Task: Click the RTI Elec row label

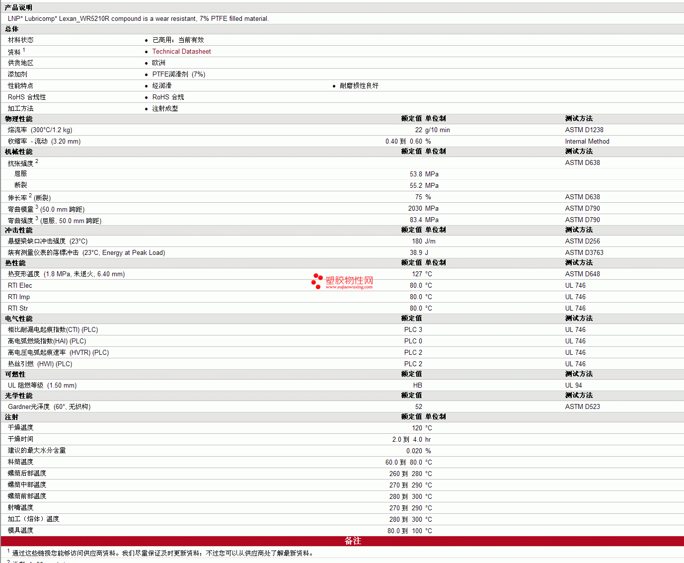Action: [20, 285]
